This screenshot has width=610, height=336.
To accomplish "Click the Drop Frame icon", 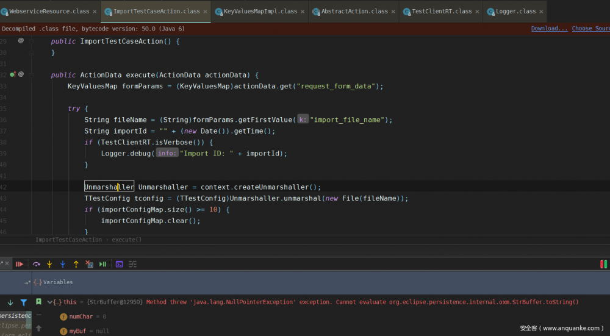I will tap(90, 264).
